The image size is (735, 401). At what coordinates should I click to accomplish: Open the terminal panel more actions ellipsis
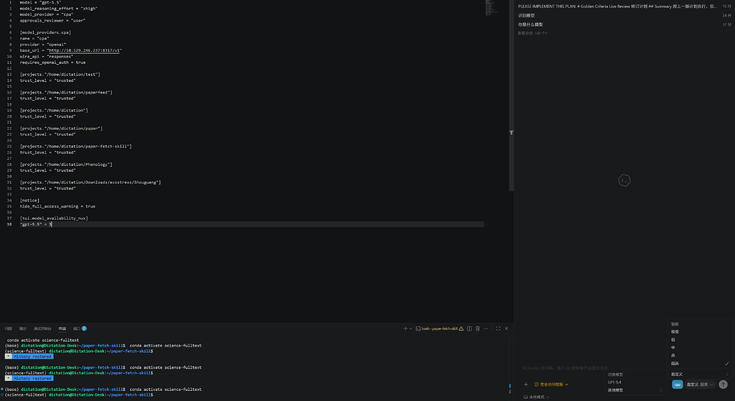486,328
